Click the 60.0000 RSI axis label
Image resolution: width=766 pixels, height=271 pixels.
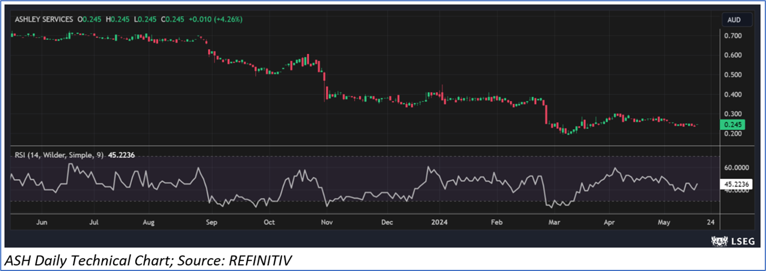738,168
